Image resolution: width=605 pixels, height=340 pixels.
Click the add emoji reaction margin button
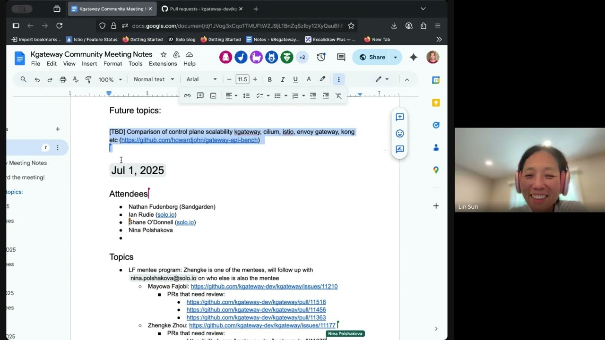coord(400,133)
